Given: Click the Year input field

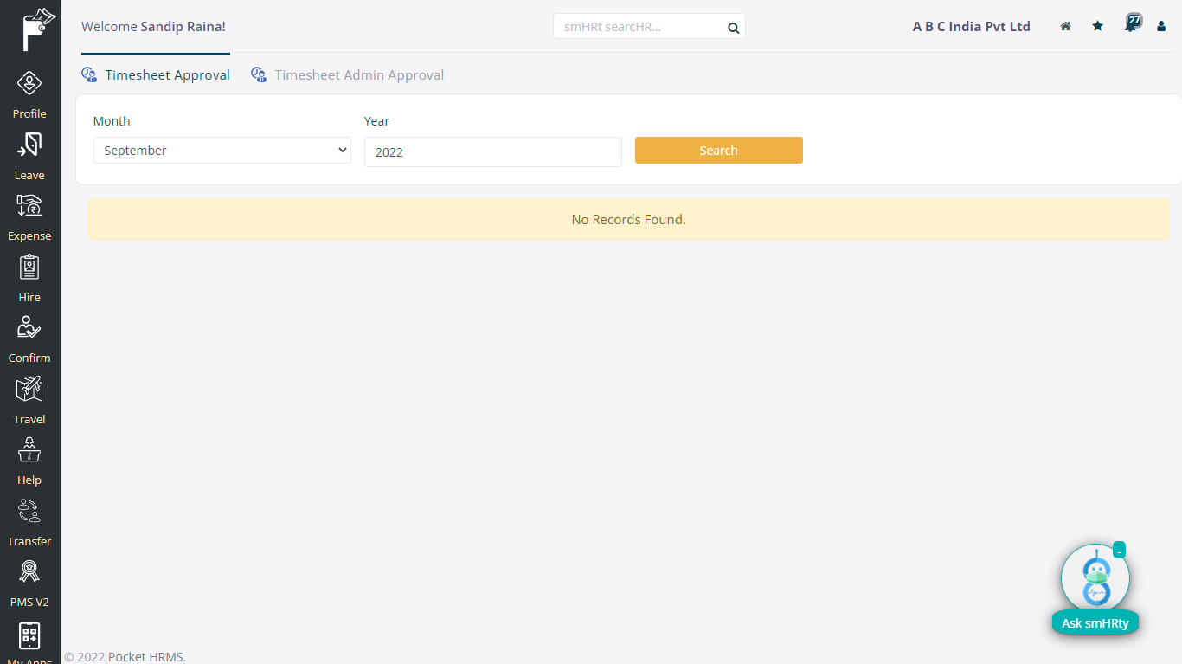Looking at the screenshot, I should [492, 151].
